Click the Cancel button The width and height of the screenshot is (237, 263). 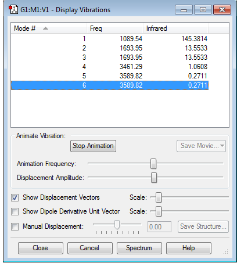coord(90,248)
